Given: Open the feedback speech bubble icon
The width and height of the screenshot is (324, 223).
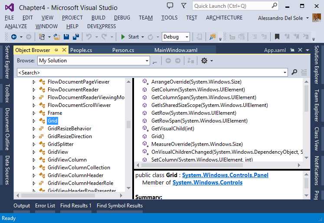Looking at the screenshot, I should [170, 6].
